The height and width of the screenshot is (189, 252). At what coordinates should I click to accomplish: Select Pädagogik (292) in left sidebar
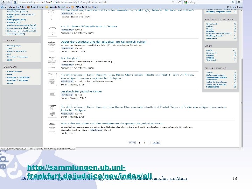(16, 20)
